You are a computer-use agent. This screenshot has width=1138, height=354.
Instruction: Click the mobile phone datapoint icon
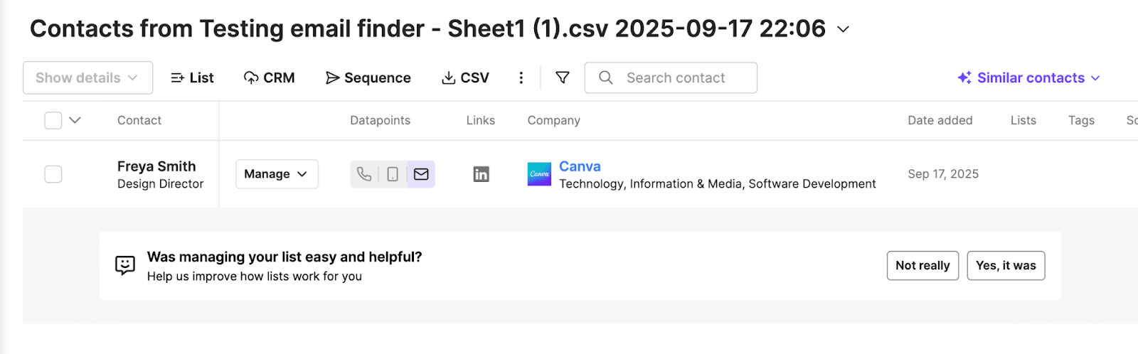click(x=393, y=174)
